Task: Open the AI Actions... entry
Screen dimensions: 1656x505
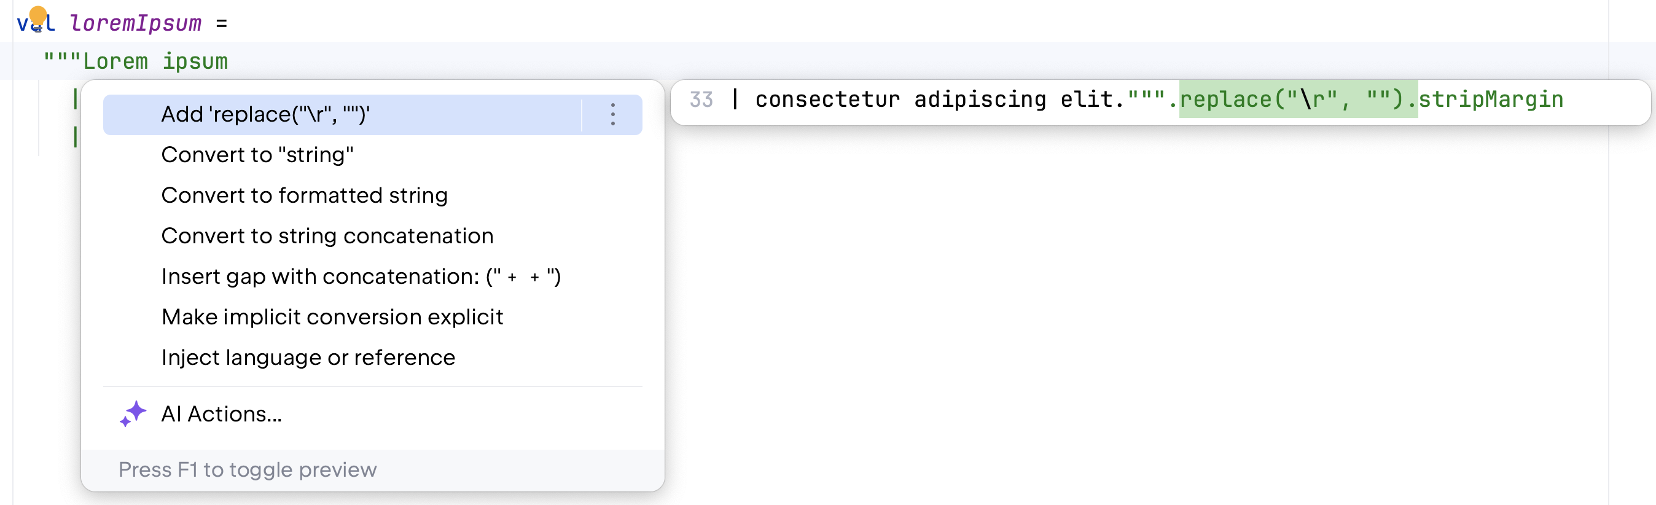Action: click(x=221, y=414)
